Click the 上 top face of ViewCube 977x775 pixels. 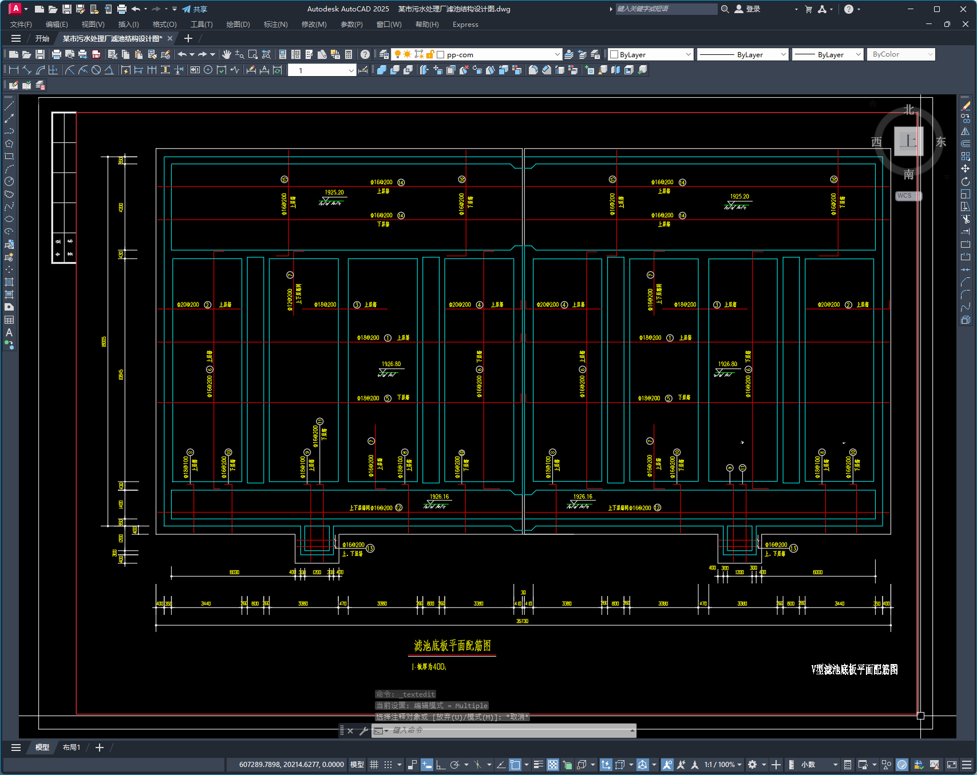click(x=909, y=141)
